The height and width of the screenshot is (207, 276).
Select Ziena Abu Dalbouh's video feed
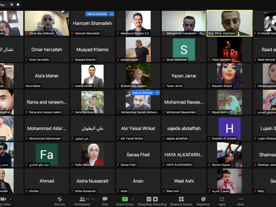(47, 23)
